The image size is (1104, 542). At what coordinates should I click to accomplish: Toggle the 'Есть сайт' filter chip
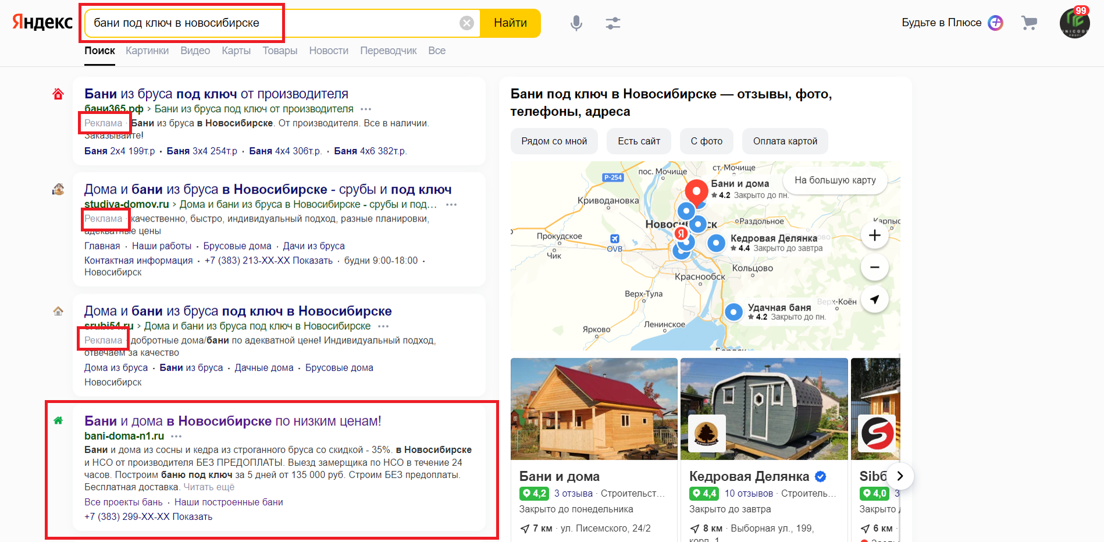(x=639, y=141)
